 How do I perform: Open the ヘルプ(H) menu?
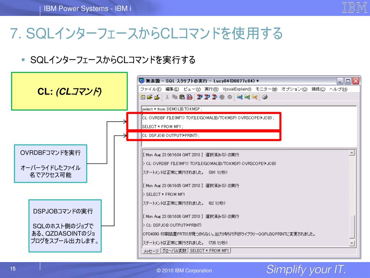[x=338, y=89]
